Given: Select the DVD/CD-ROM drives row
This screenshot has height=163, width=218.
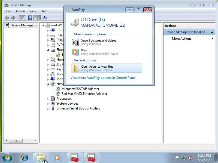Looking at the screenshot, I should point(57,45).
